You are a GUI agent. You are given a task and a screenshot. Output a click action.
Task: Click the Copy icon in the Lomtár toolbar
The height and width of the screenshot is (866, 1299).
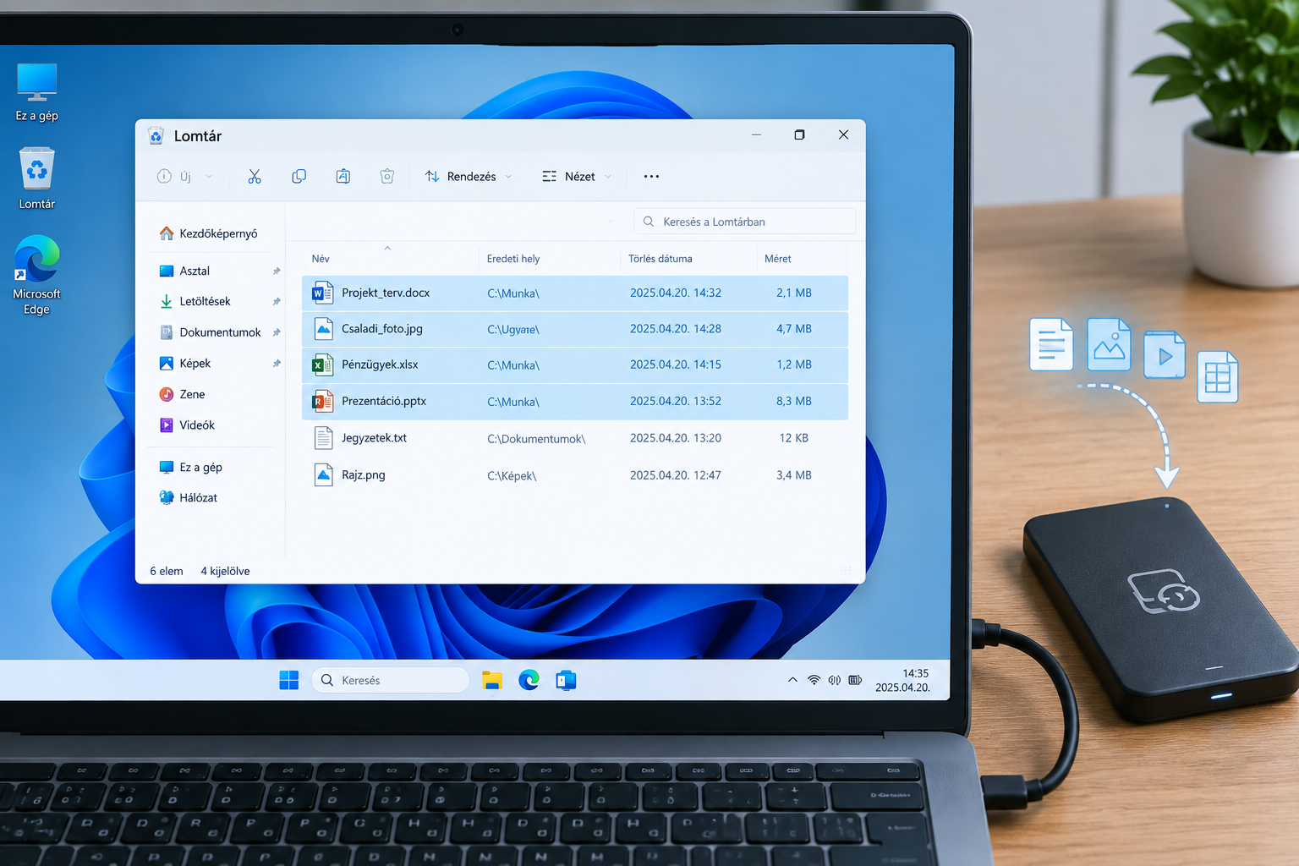click(299, 176)
